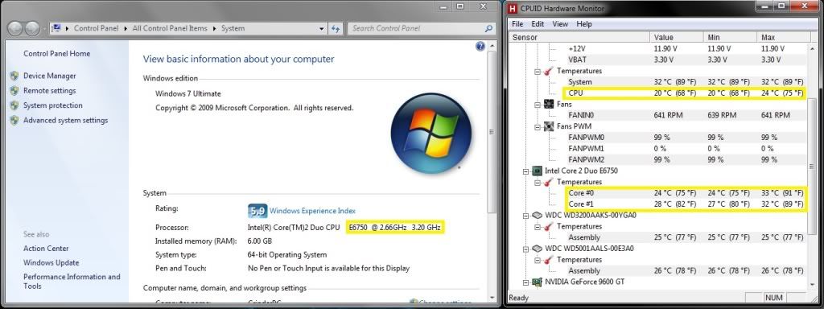Image resolution: width=824 pixels, height=309 pixels.
Task: Open Action Center link
Action: click(x=46, y=248)
